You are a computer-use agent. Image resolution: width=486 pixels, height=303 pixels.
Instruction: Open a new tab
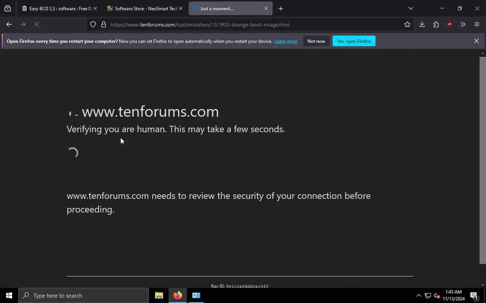pos(281,8)
